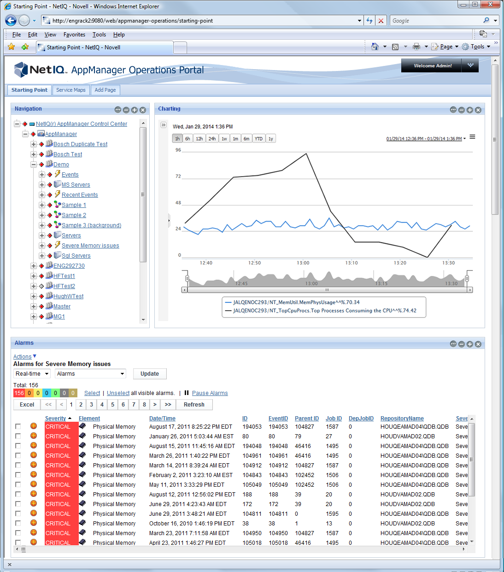Expand the ENG292730 tree node

pyautogui.click(x=34, y=266)
